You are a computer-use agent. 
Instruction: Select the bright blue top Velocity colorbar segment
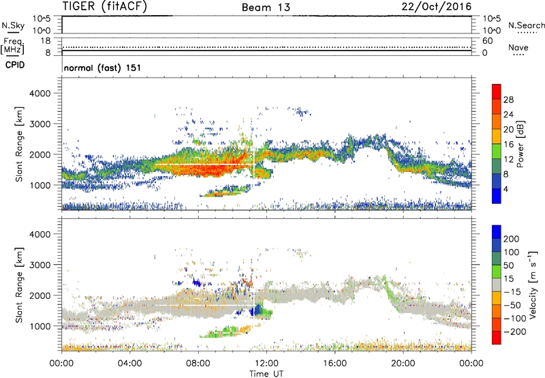(497, 232)
